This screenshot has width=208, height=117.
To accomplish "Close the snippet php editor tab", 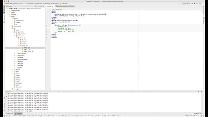I will [x=74, y=6].
